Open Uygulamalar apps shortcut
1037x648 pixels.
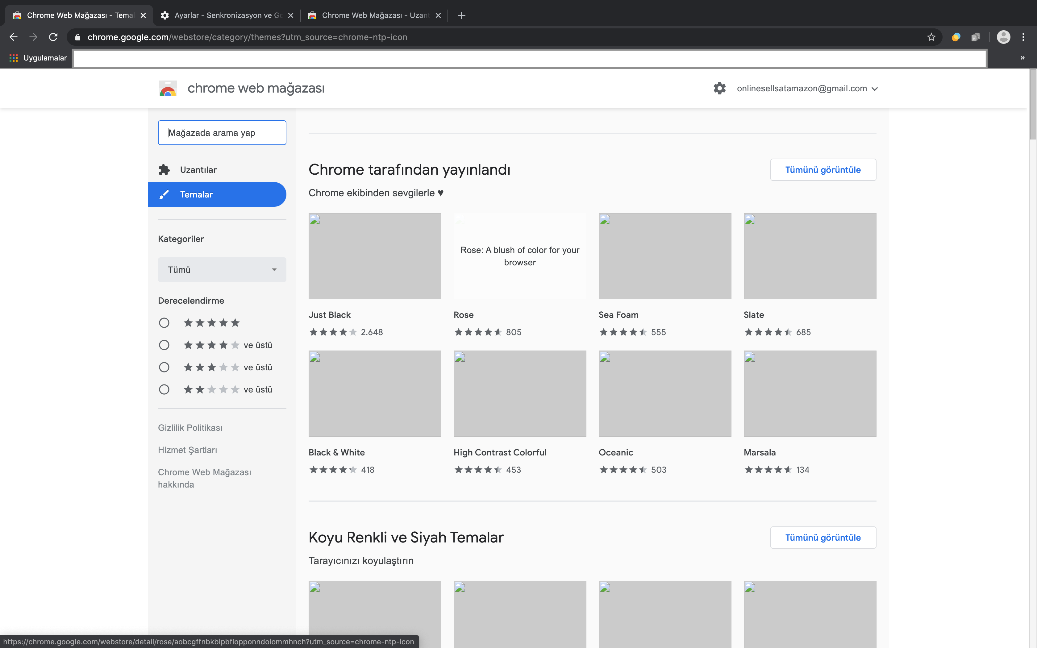click(x=38, y=58)
